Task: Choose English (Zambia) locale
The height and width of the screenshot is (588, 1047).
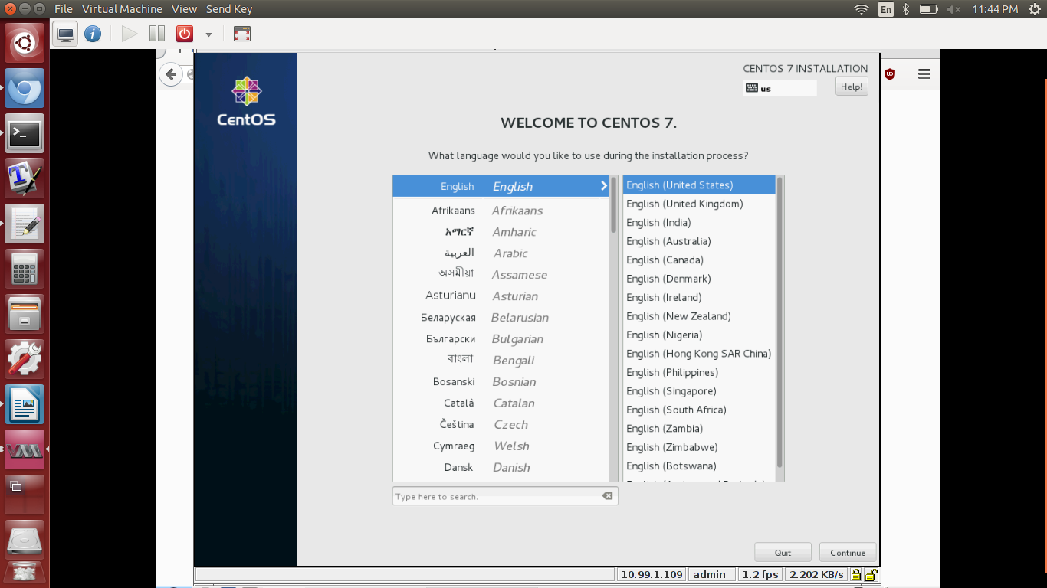Action: click(x=699, y=429)
